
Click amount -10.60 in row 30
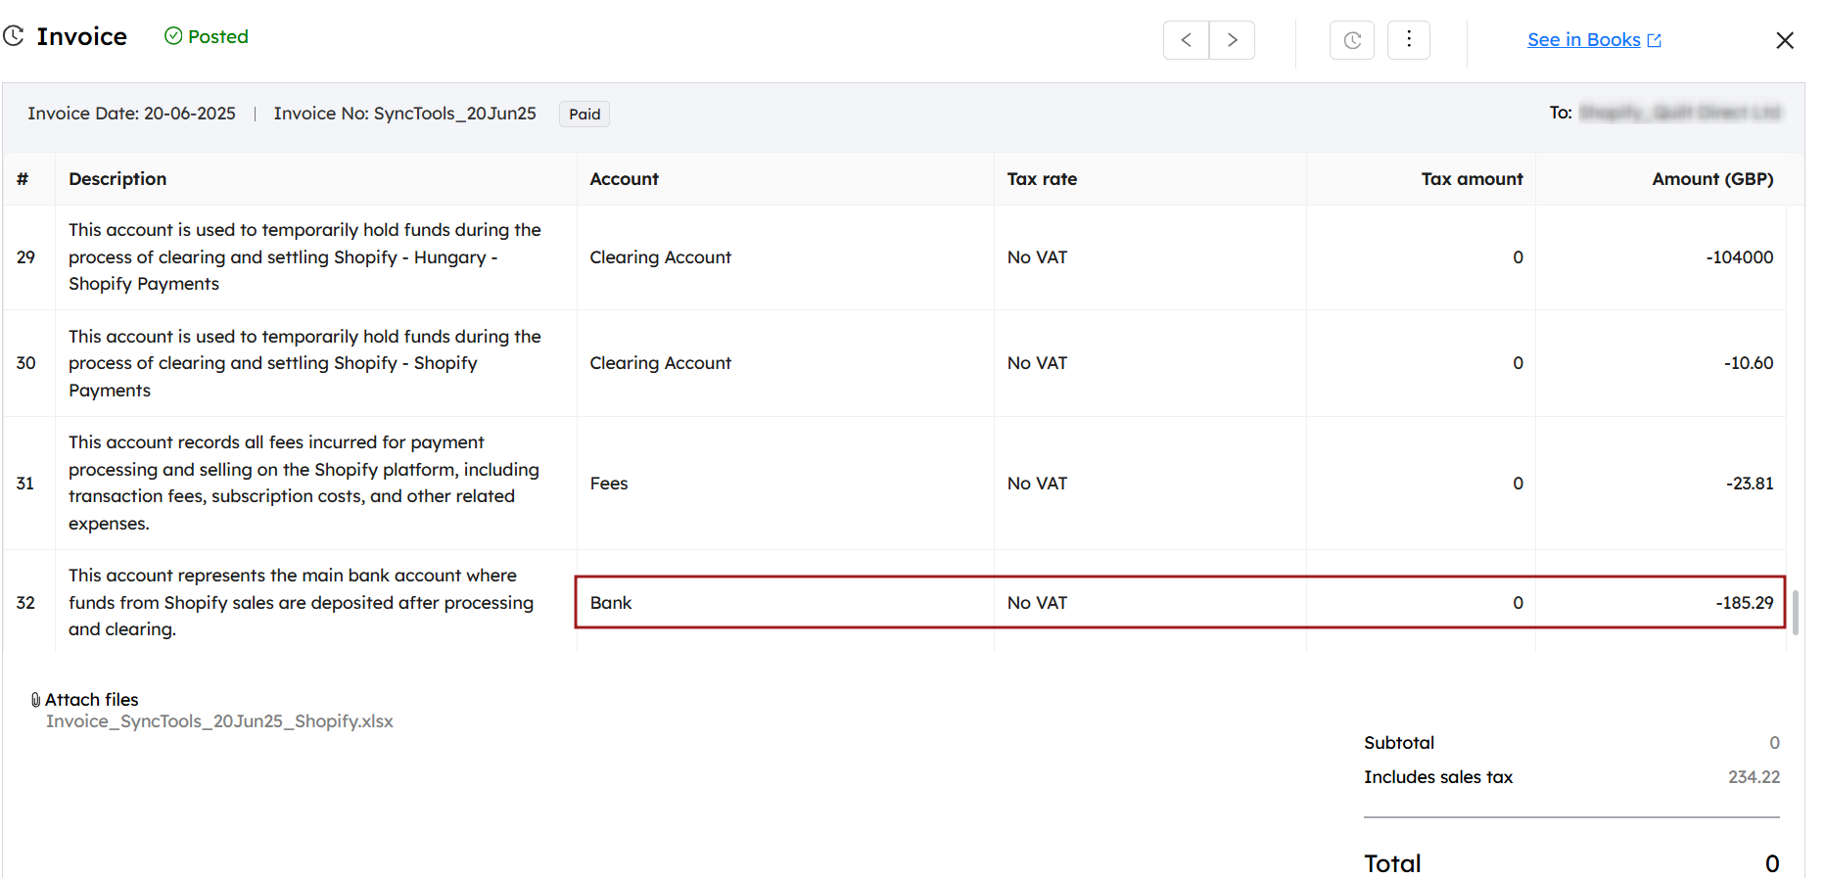(1749, 363)
